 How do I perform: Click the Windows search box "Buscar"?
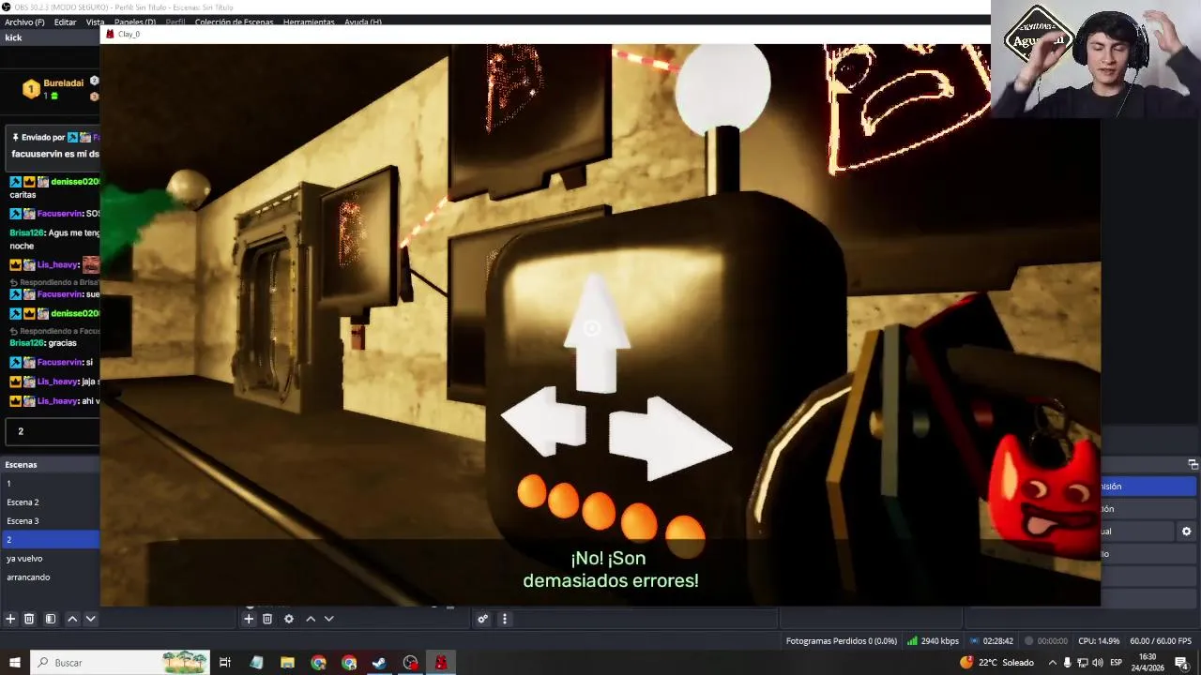click(119, 663)
